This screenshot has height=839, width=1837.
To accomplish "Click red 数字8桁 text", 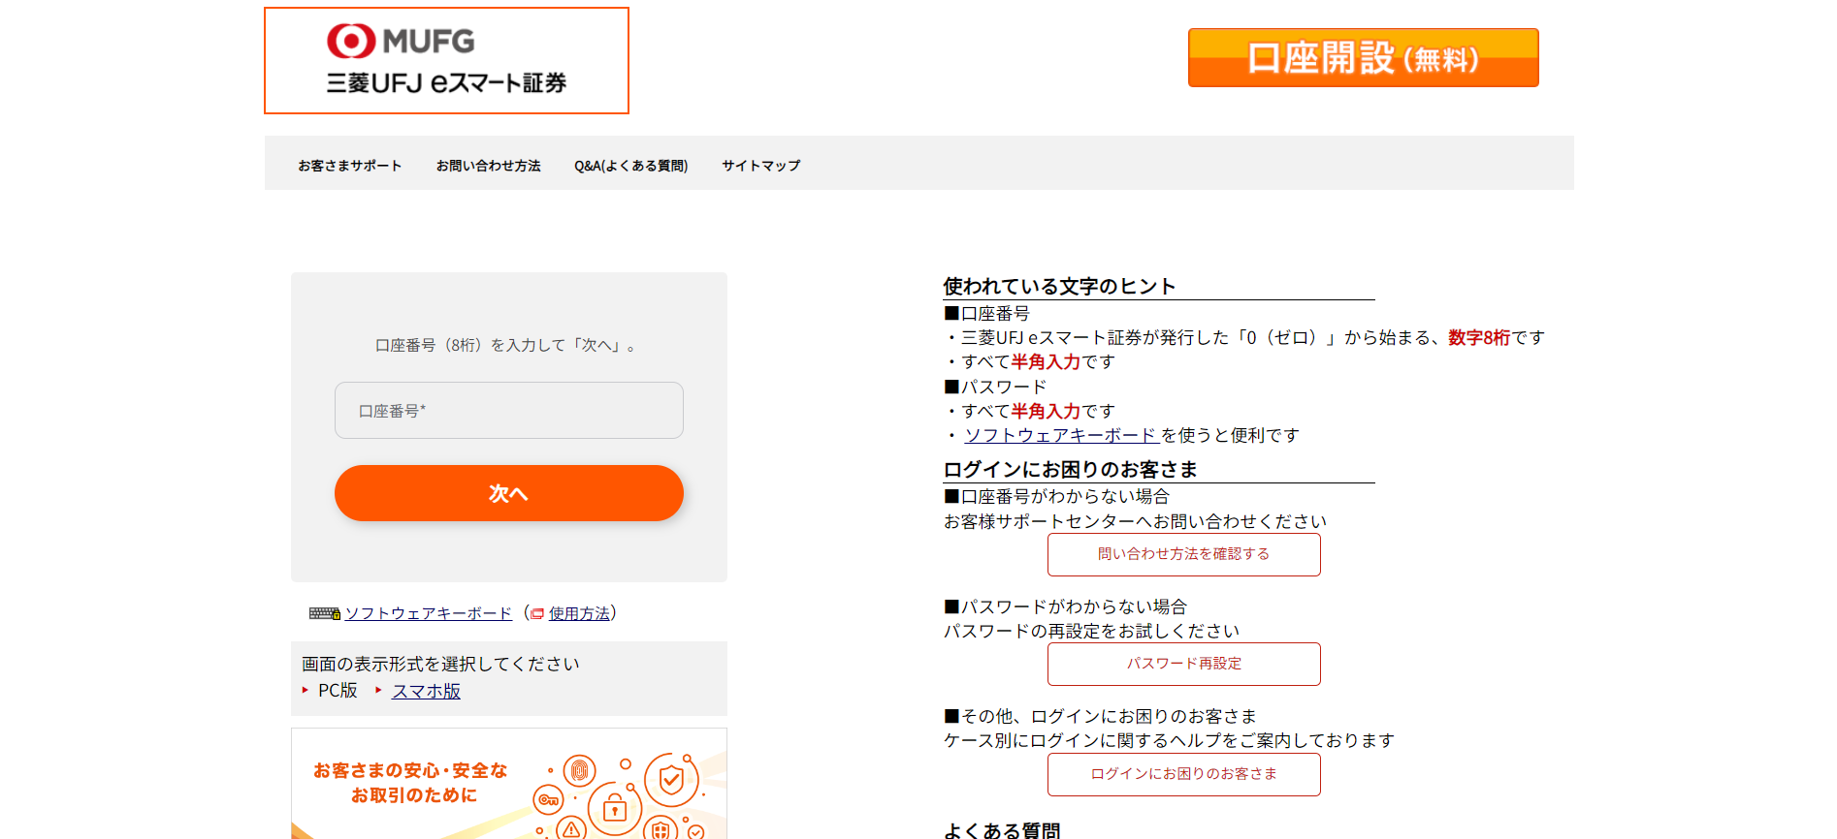I will pyautogui.click(x=1479, y=337).
